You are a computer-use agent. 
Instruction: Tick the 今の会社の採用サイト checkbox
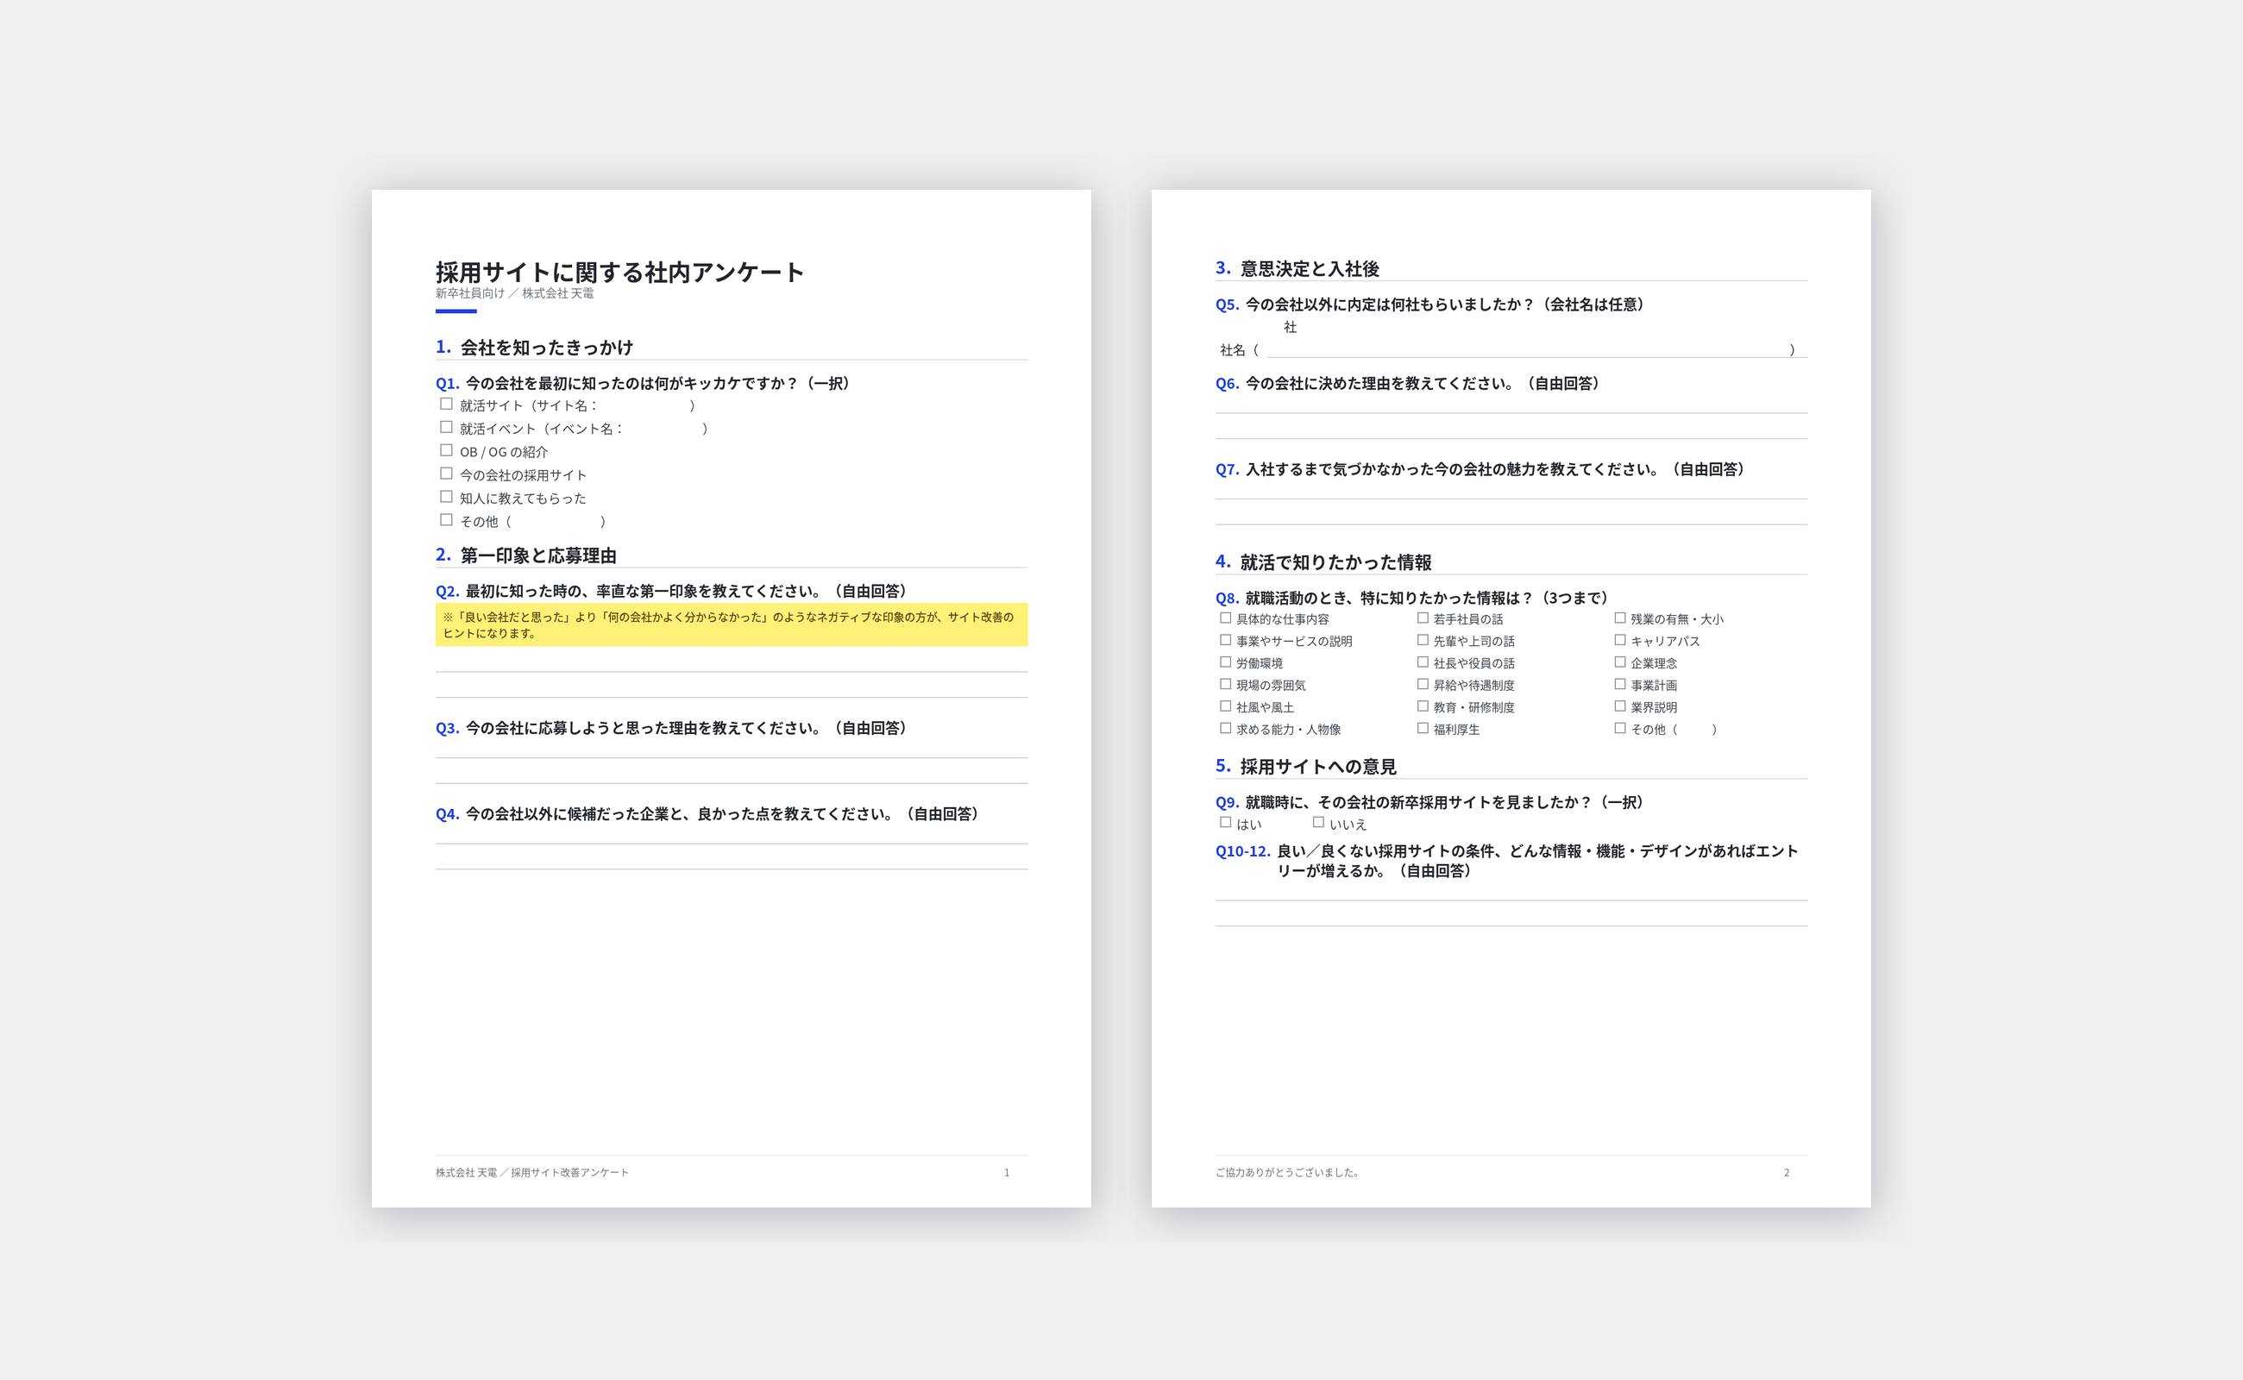(x=446, y=474)
